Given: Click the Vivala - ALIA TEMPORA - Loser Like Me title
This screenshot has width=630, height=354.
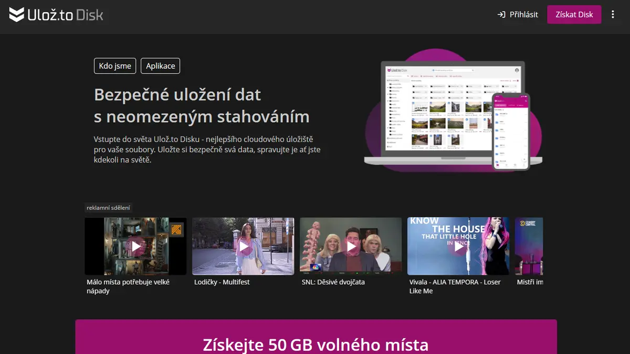Looking at the screenshot, I should pos(455,286).
